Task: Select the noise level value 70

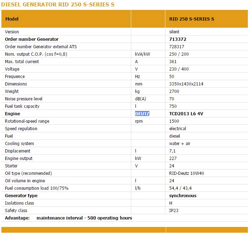Action: 171,99
